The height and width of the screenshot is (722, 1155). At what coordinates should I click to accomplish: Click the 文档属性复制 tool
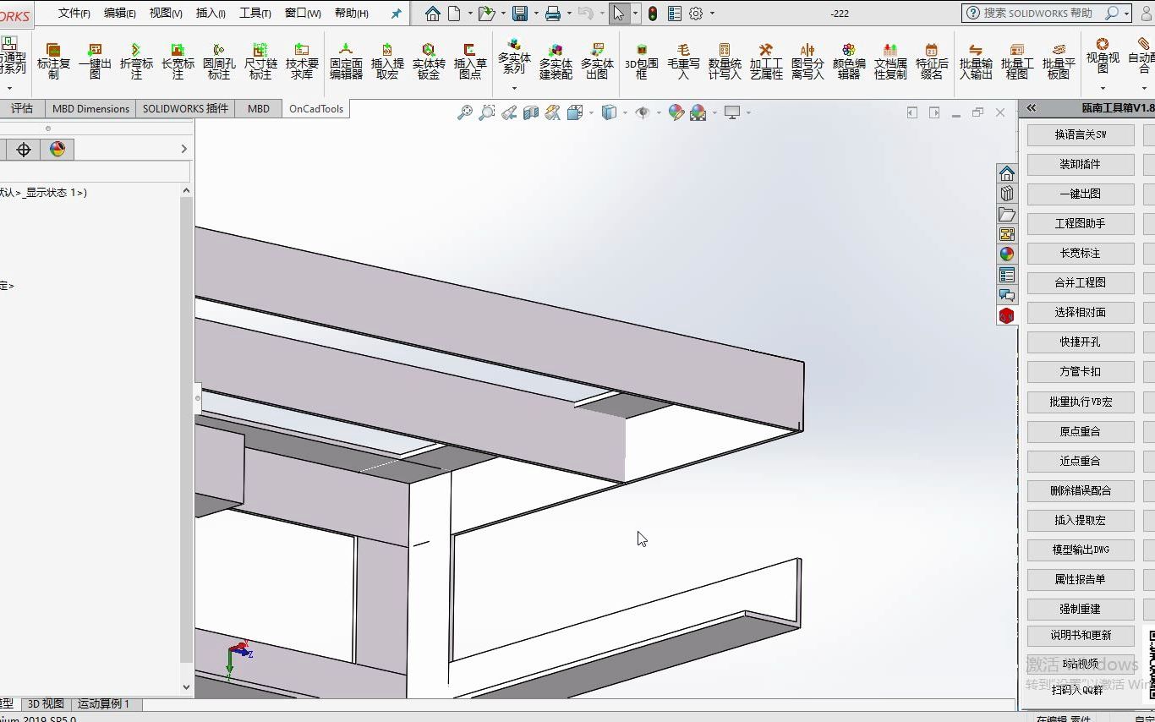pyautogui.click(x=890, y=61)
